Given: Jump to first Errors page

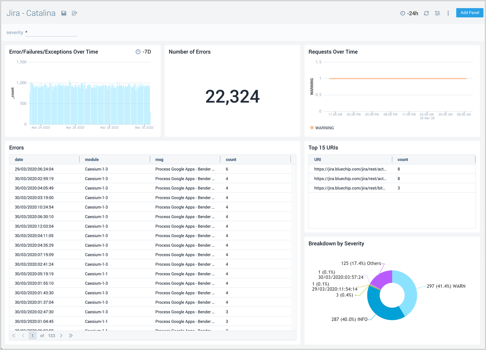Looking at the screenshot, I should point(14,335).
